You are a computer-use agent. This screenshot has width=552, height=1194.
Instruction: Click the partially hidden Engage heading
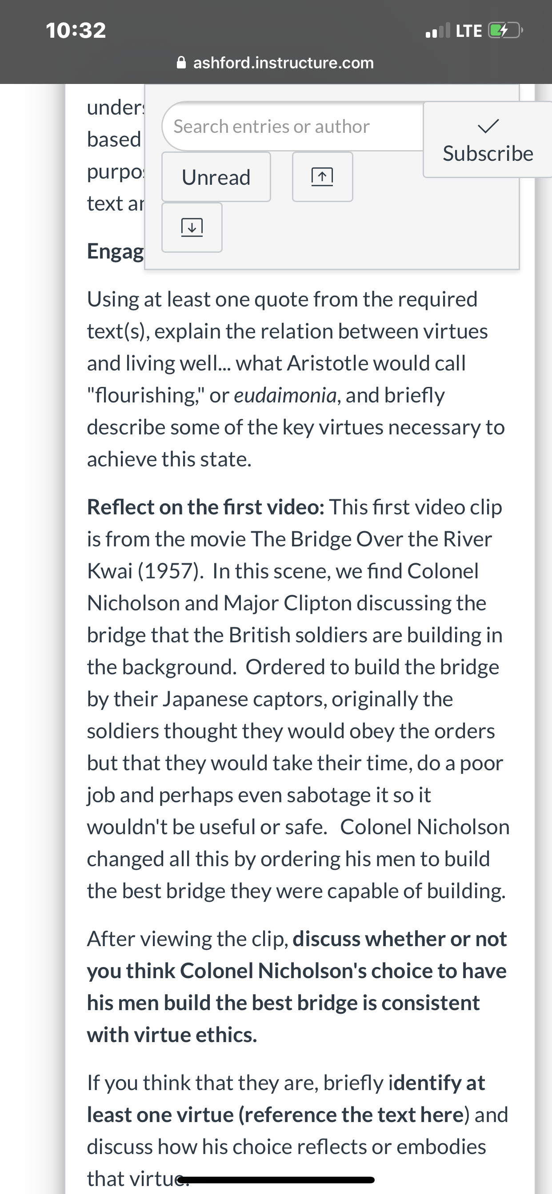(116, 251)
